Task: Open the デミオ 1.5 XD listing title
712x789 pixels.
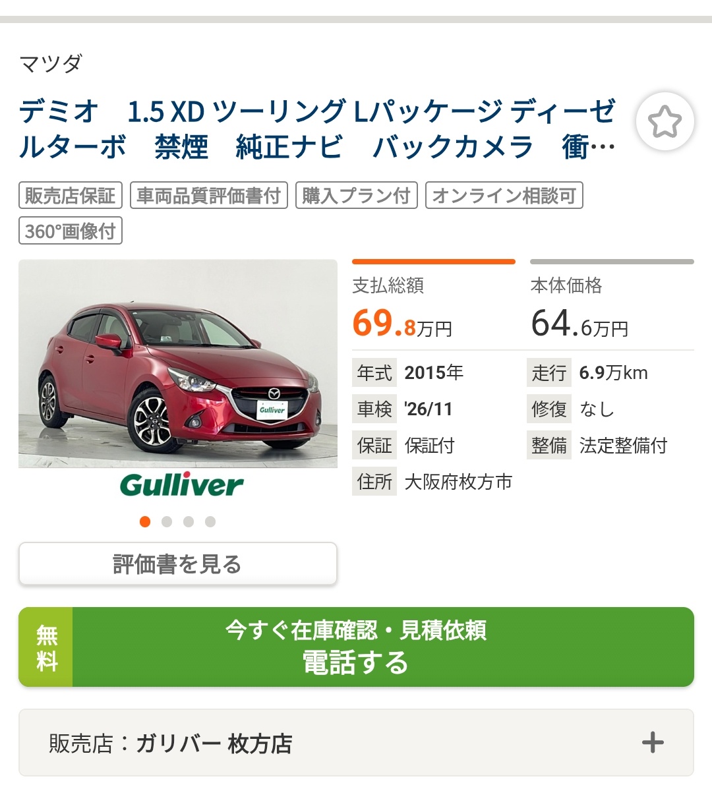Action: pyautogui.click(x=317, y=129)
